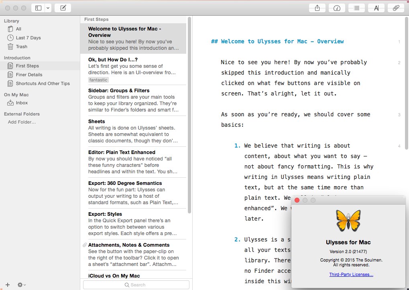Screen dimensions: 409x290
Task: Click the Library section header
Action: (x=12, y=21)
